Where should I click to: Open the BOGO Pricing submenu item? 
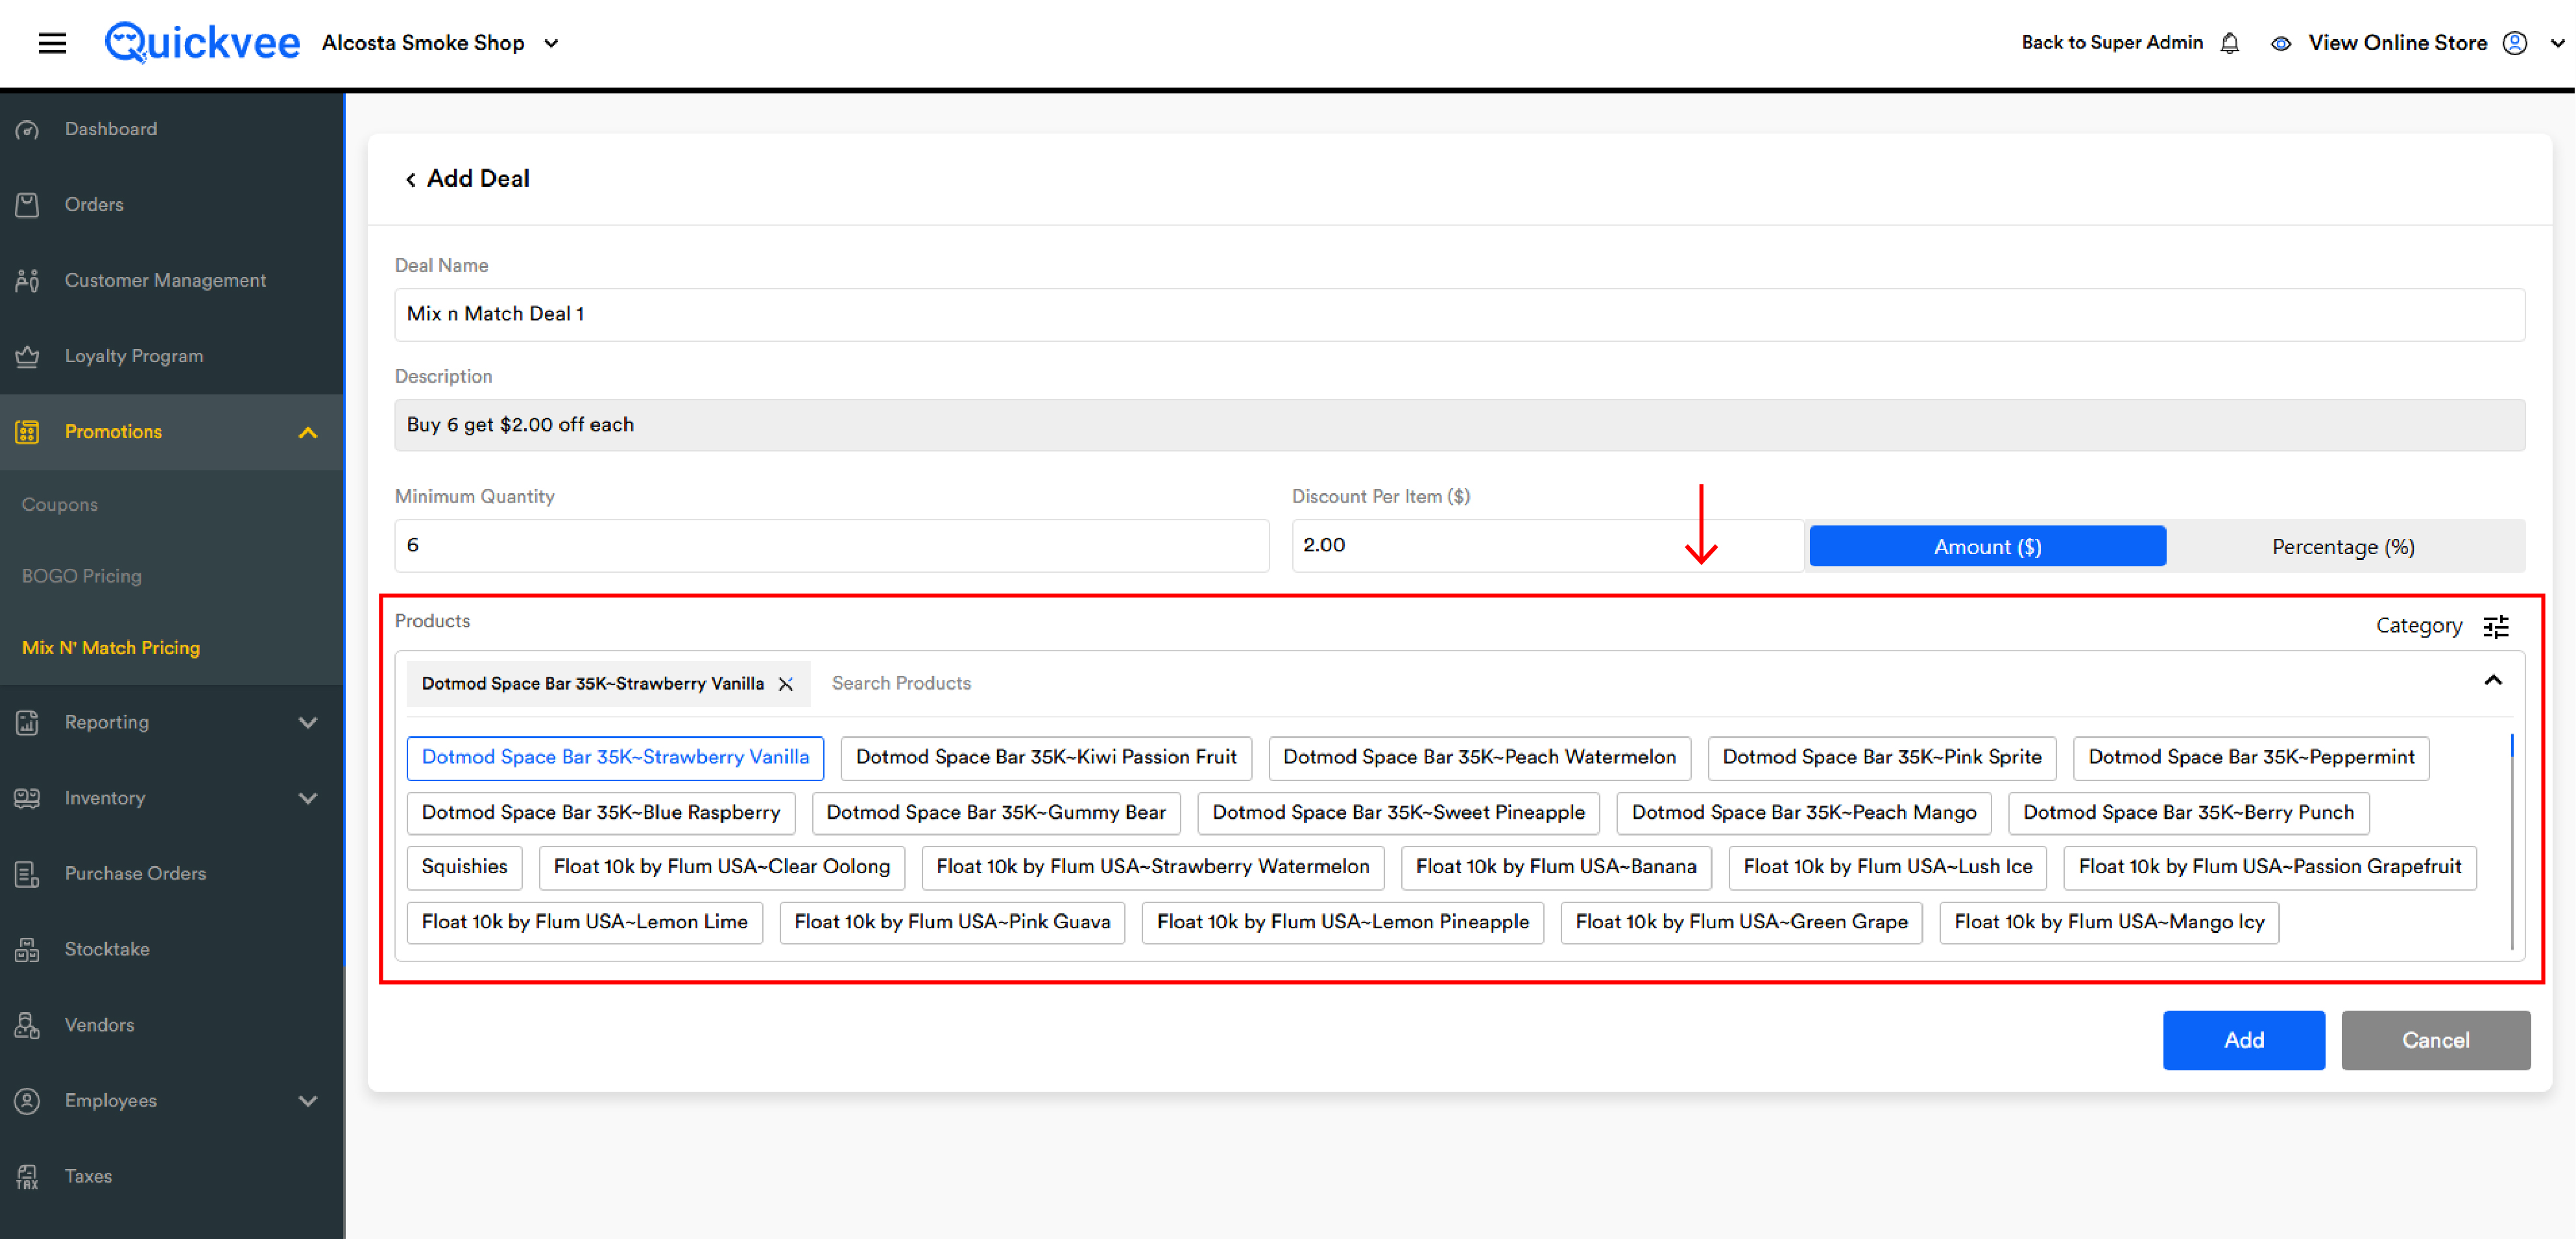pos(82,576)
